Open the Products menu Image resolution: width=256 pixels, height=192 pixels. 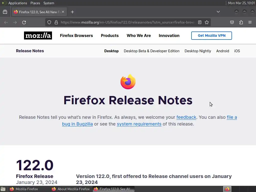(x=110, y=35)
